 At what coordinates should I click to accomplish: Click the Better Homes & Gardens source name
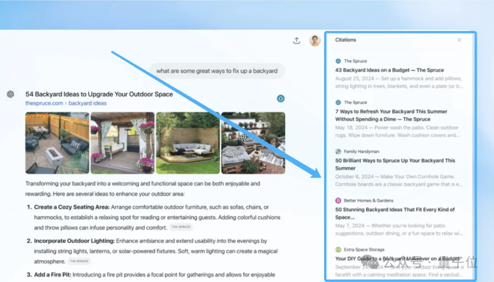(369, 201)
